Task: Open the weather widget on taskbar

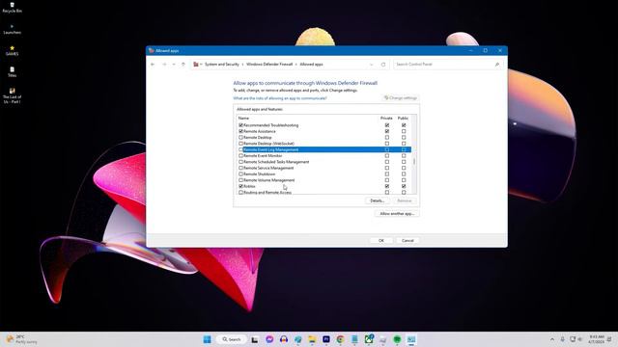Action: click(x=21, y=339)
